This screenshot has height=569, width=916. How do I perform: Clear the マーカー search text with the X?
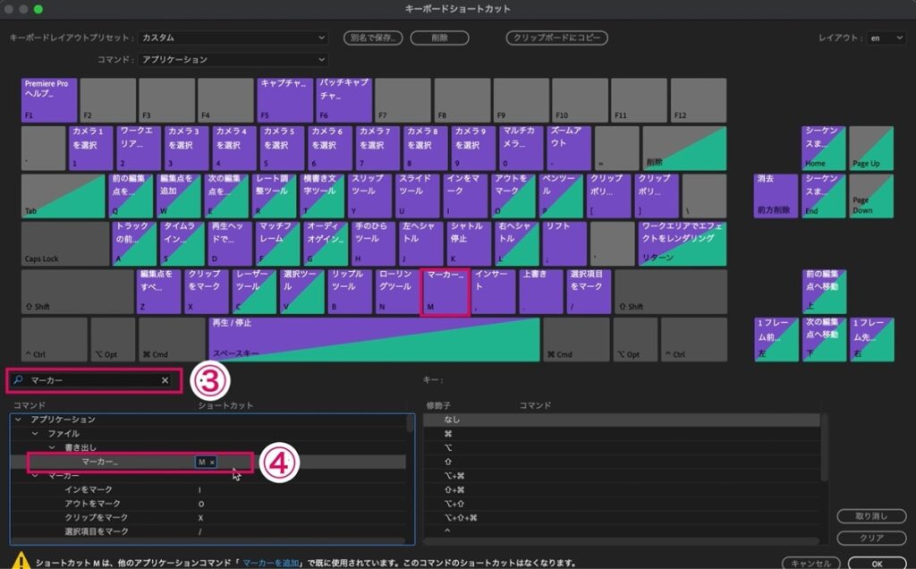click(165, 380)
